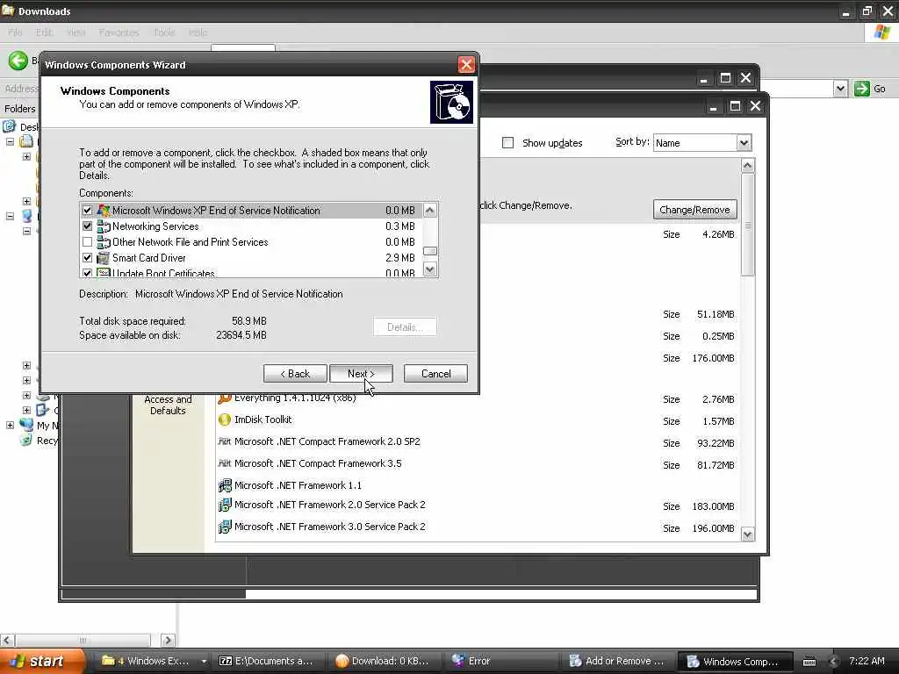899x674 pixels.
Task: Click the My Network Places tree icon
Action: (26, 425)
